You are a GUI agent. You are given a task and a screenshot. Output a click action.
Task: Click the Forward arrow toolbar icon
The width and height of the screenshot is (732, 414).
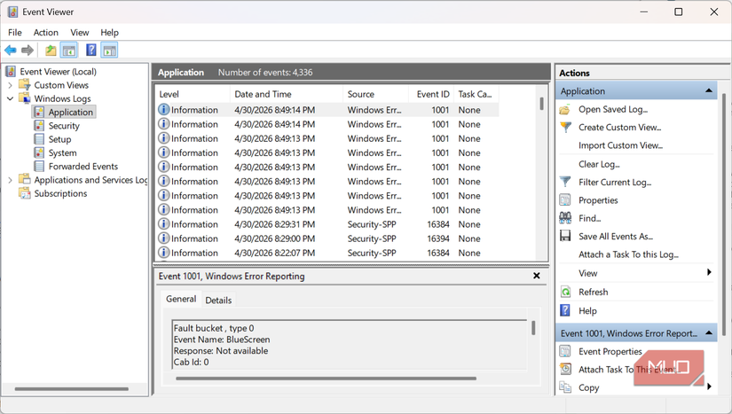(x=28, y=50)
